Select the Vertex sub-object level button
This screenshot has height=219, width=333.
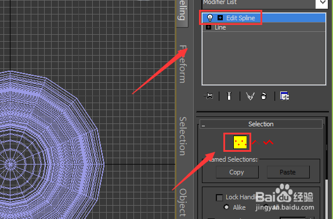(x=240, y=143)
